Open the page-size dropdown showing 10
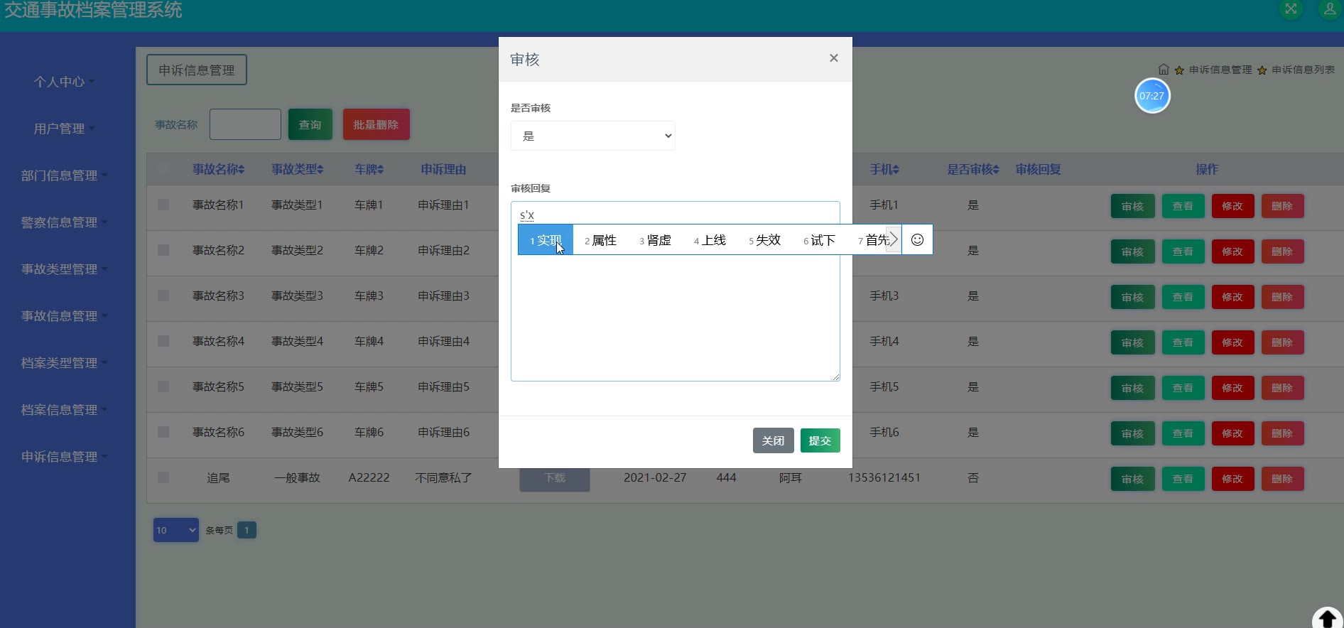The width and height of the screenshot is (1344, 628). point(175,530)
